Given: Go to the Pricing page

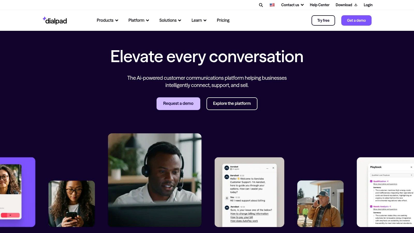Looking at the screenshot, I should (x=223, y=20).
